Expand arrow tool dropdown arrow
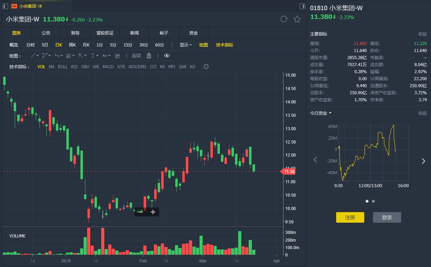The image size is (431, 267). [85, 56]
